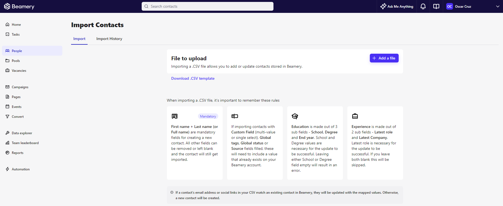
Task: Open Tasks in sidebar
Action: pyautogui.click(x=32, y=34)
